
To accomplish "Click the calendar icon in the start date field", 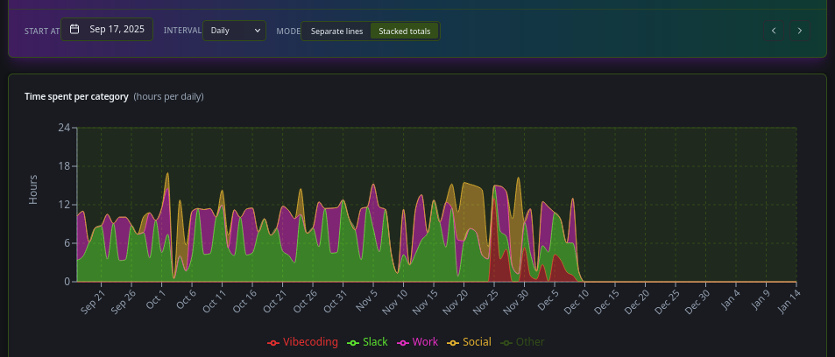I will coord(74,29).
